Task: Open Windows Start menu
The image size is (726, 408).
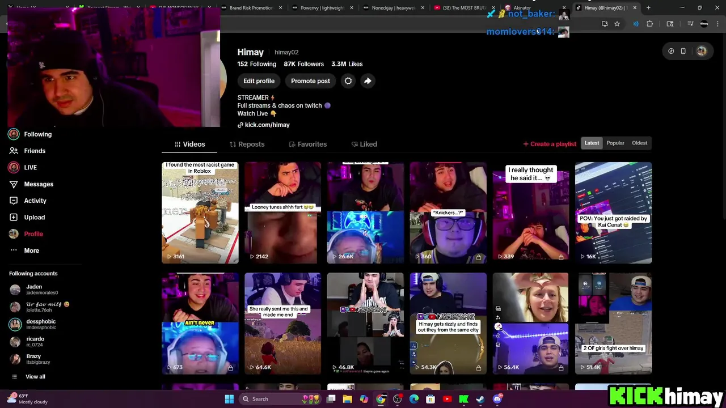Action: [x=229, y=399]
